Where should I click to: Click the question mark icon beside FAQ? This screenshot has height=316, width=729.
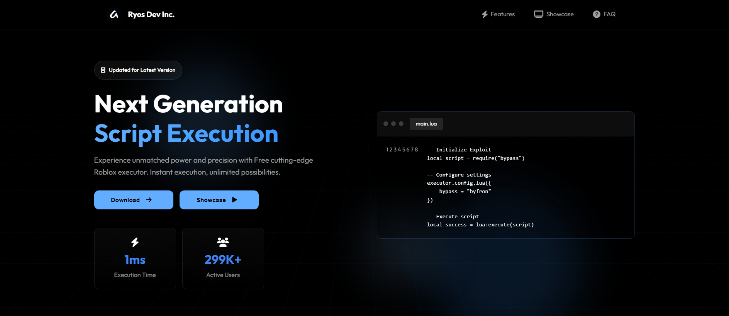tap(597, 14)
